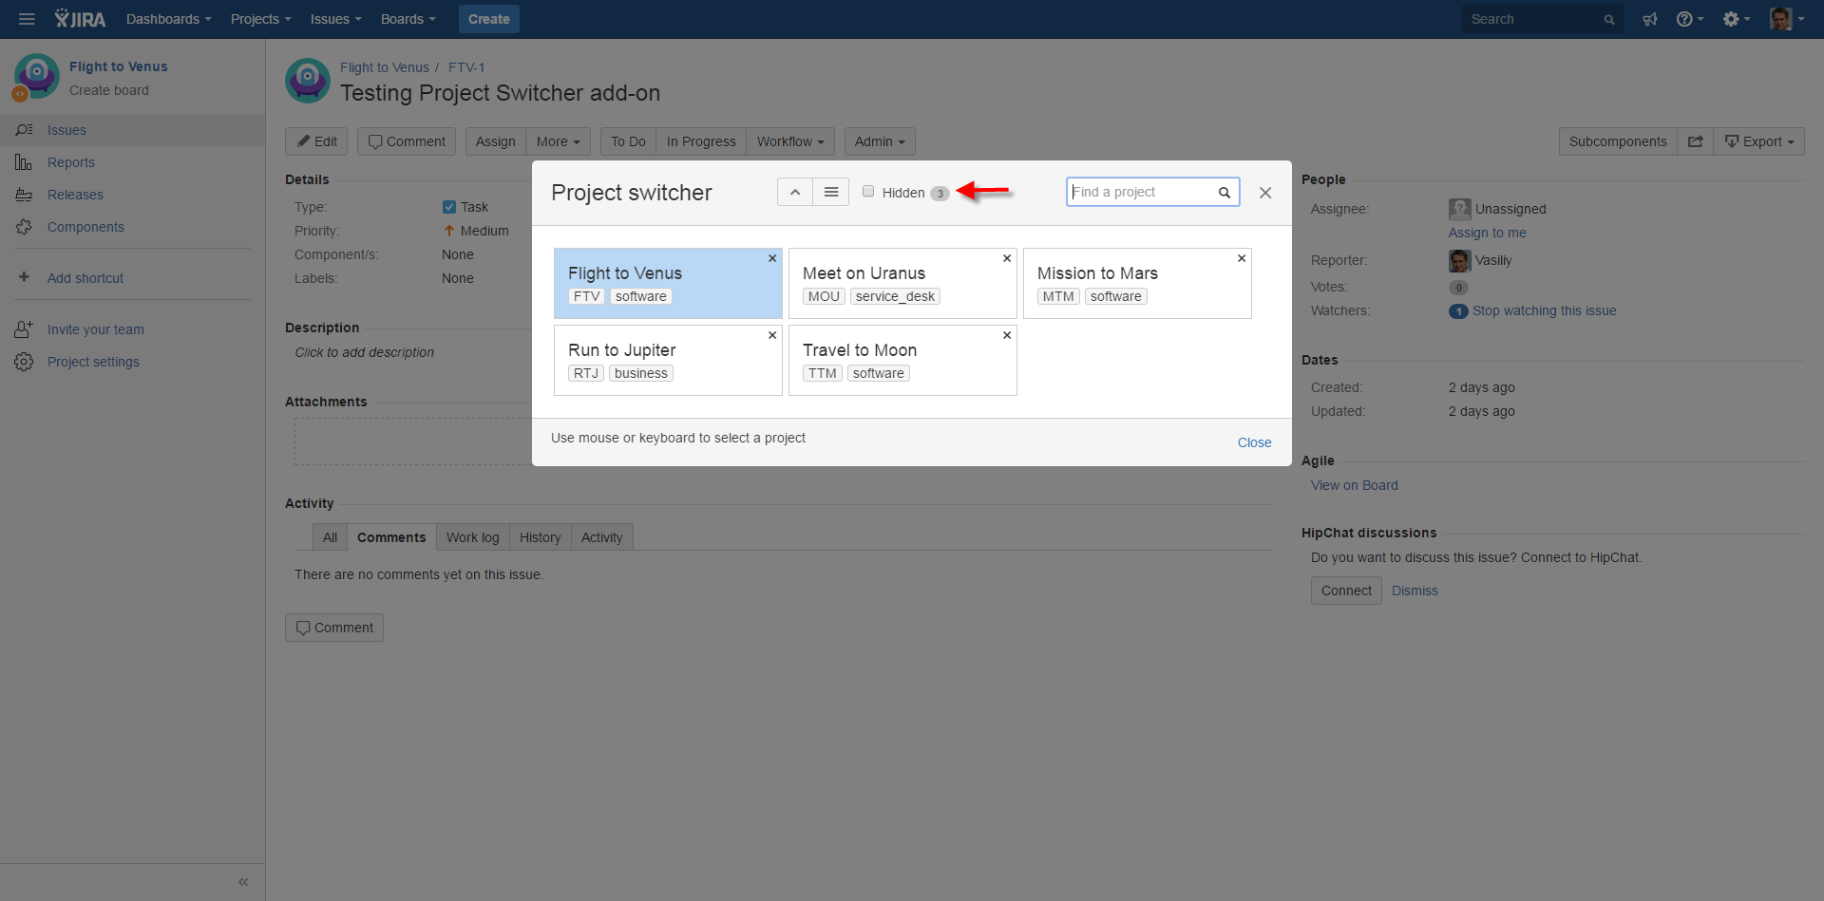
Task: Click the Edit issue button
Action: (316, 141)
